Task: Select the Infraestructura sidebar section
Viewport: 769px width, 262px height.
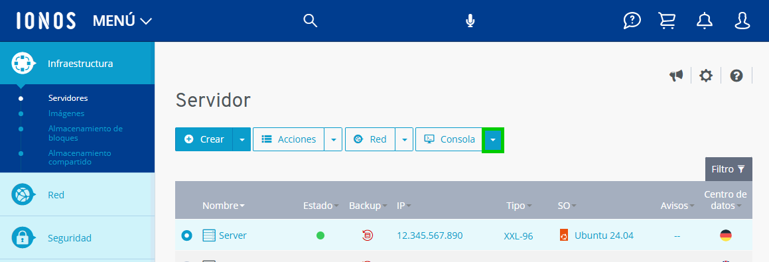Action: pos(77,63)
